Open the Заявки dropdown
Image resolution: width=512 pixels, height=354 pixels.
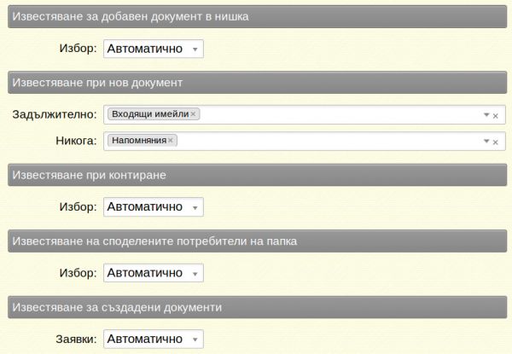pyautogui.click(x=154, y=339)
